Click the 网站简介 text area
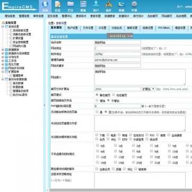192x192 pixels. (x=140, y=77)
